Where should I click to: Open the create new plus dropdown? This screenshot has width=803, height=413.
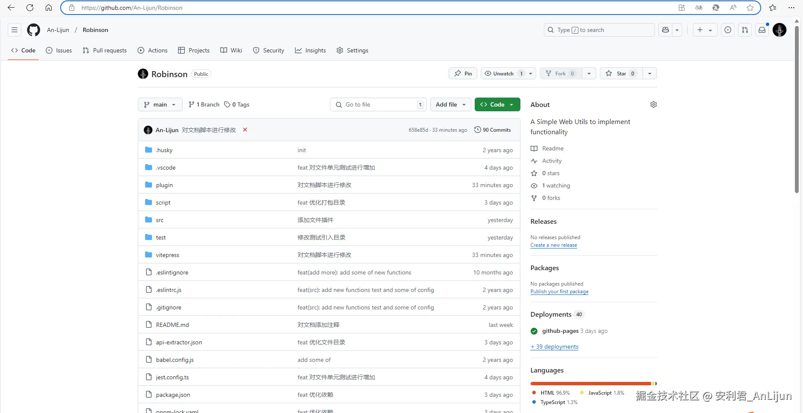[x=704, y=30]
